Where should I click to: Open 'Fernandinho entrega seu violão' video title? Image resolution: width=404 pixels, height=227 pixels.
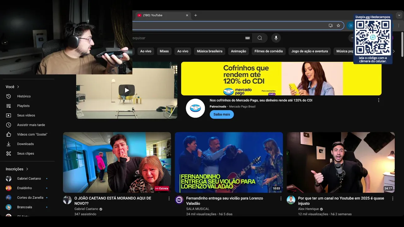224,201
